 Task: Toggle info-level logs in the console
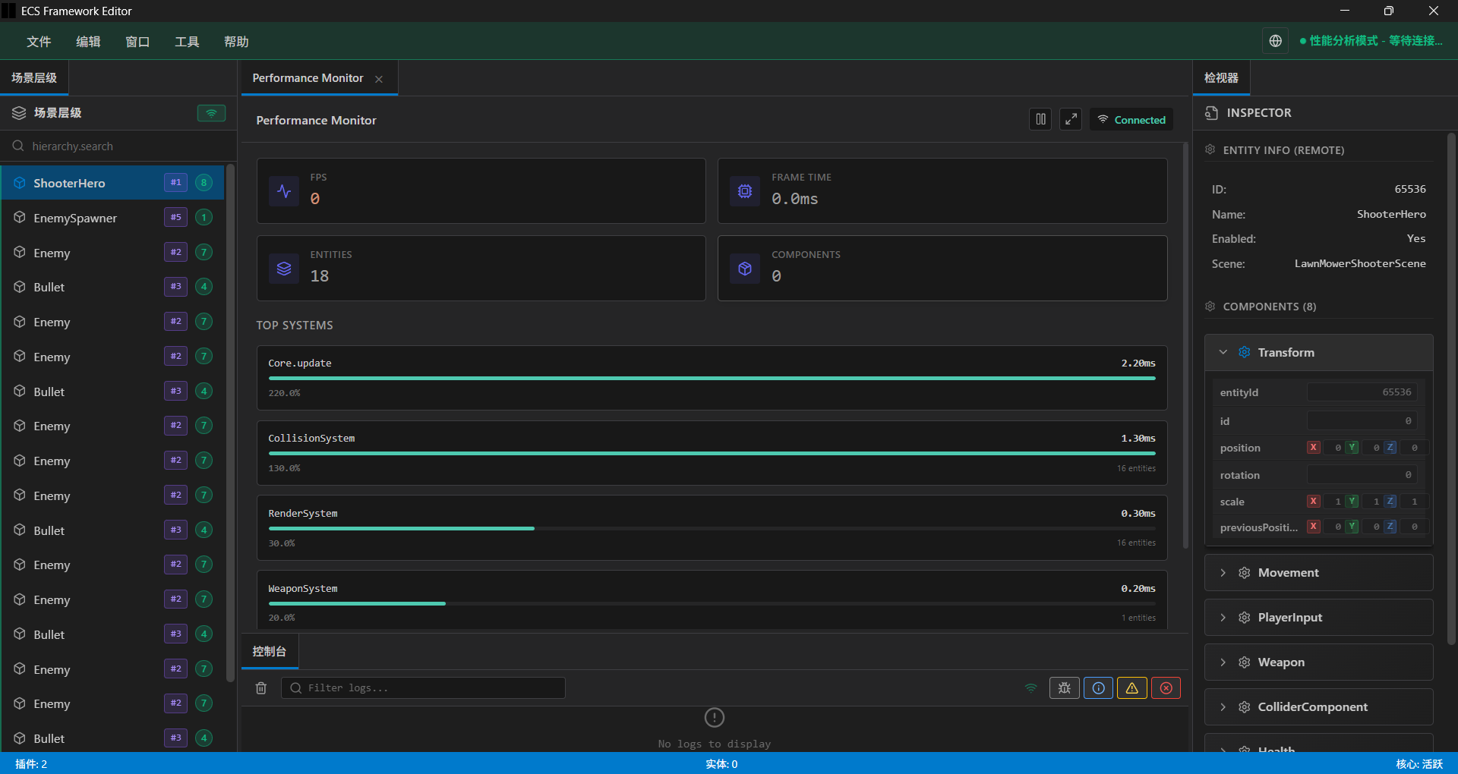1098,687
